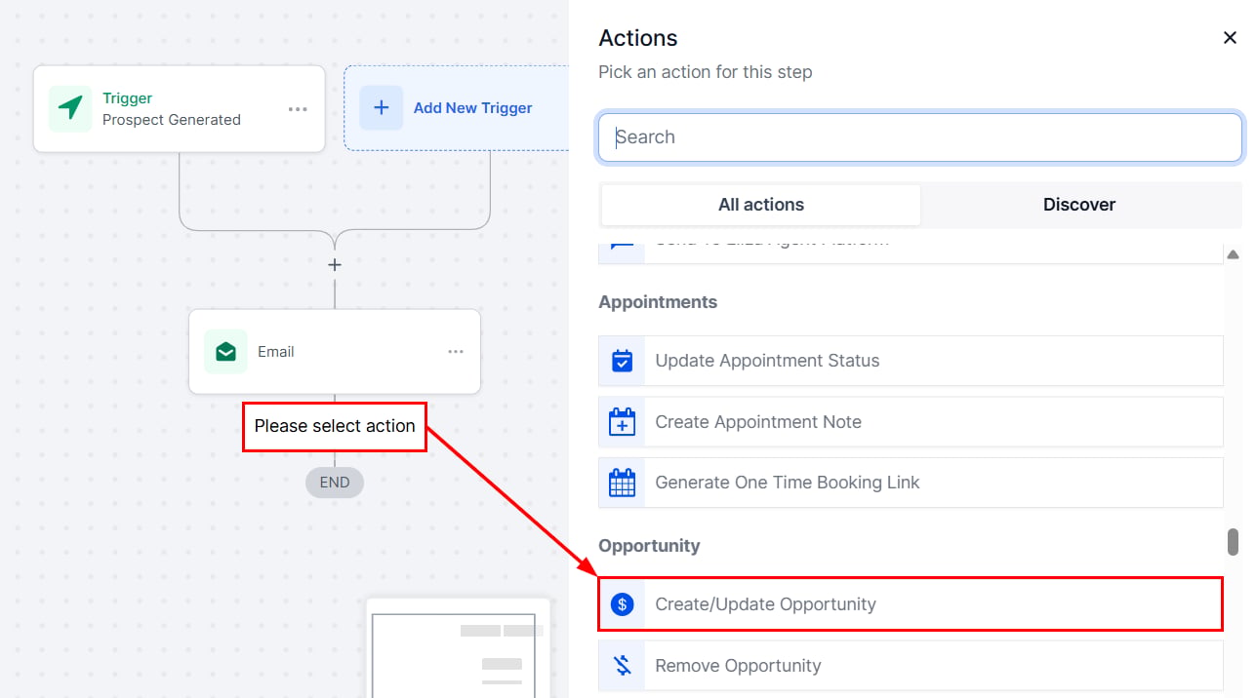Image resolution: width=1256 pixels, height=698 pixels.
Task: Add a step via the plus above Email
Action: [335, 265]
